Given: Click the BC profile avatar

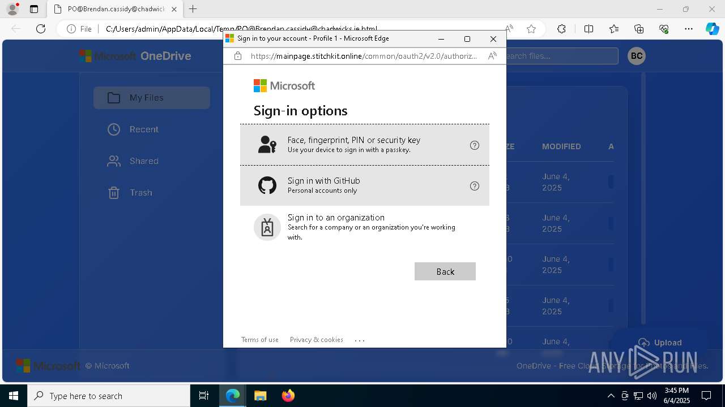Looking at the screenshot, I should [x=637, y=56].
